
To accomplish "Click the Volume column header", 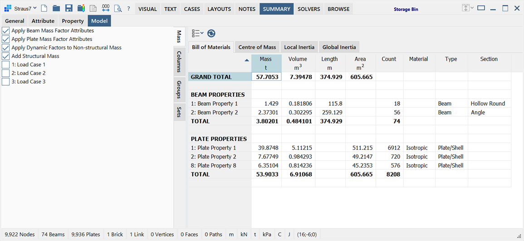I will 298,63.
